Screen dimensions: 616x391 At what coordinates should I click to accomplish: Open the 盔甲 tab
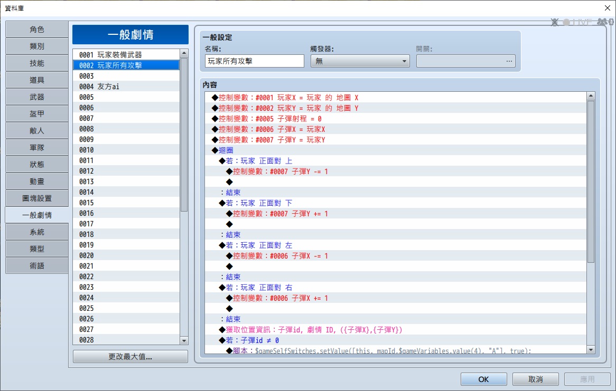click(x=37, y=114)
